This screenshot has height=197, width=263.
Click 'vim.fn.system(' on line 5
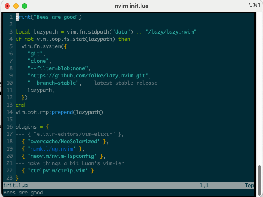[43, 46]
